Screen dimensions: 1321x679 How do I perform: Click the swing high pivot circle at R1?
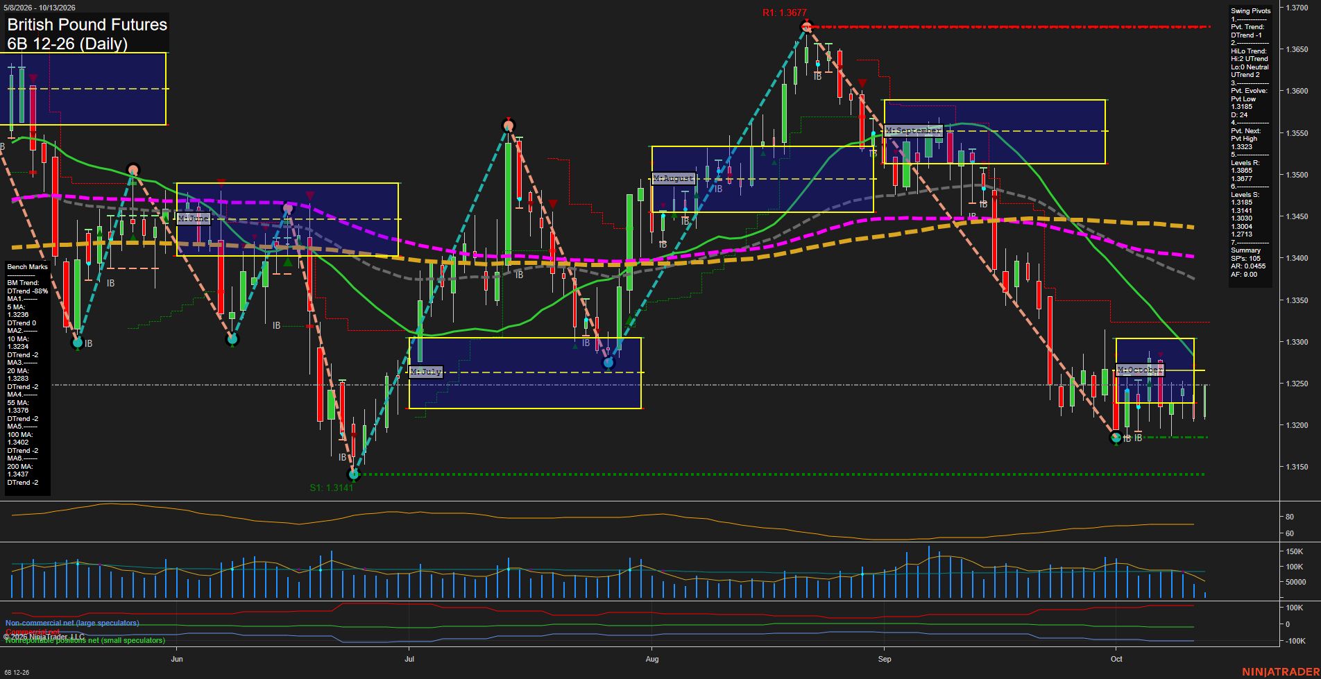tap(806, 27)
